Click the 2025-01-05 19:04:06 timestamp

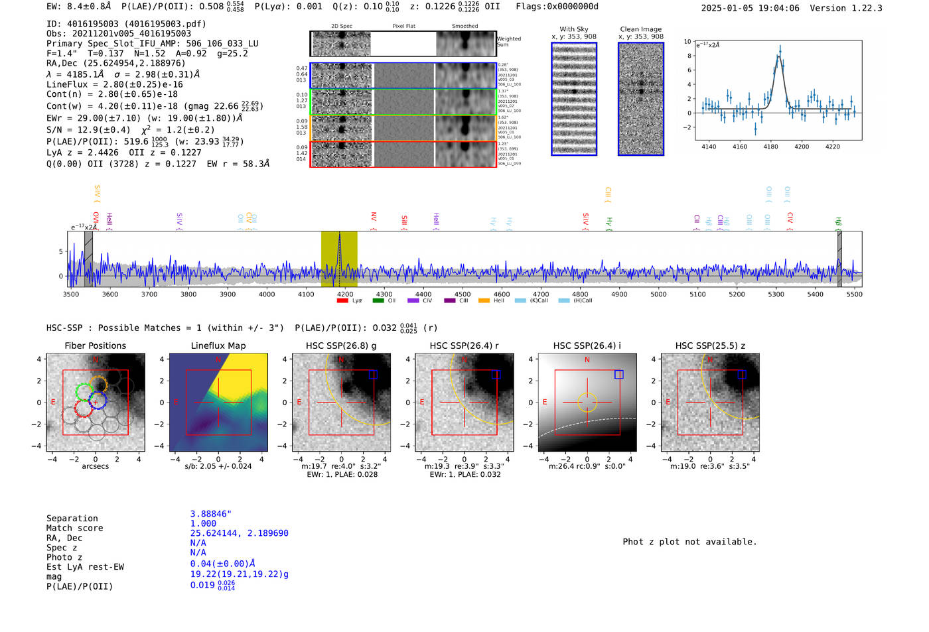pos(750,8)
